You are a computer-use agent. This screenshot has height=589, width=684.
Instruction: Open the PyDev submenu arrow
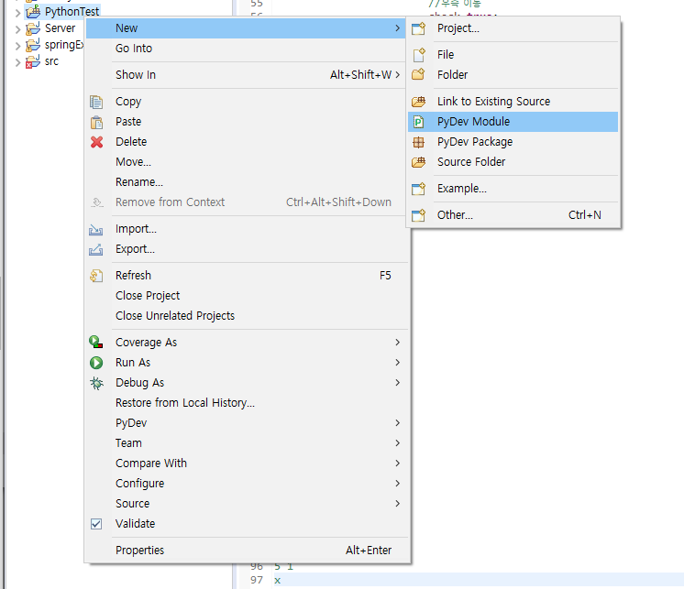[397, 423]
